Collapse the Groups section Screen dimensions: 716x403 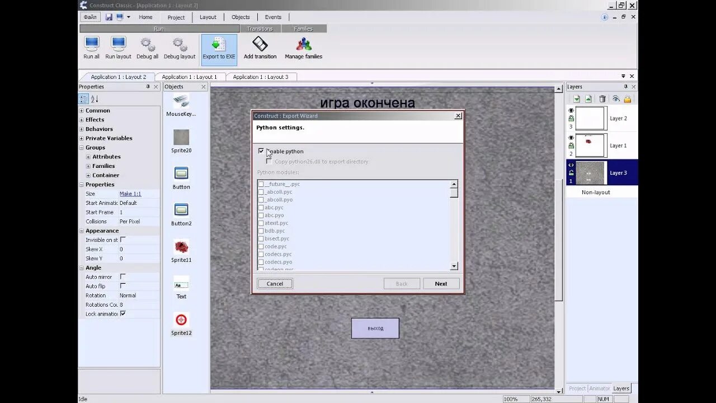click(x=82, y=148)
